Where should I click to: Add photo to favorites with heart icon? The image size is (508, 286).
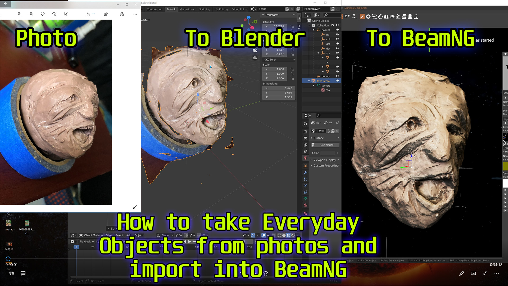point(43,14)
